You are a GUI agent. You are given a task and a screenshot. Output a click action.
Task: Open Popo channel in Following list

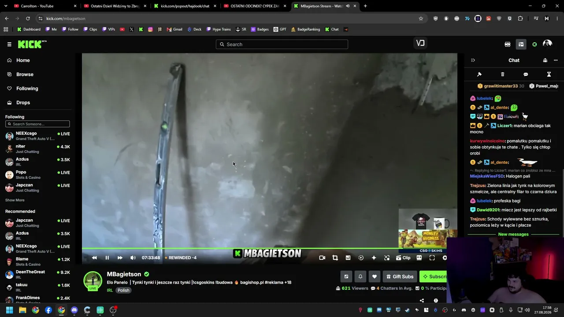point(37,175)
